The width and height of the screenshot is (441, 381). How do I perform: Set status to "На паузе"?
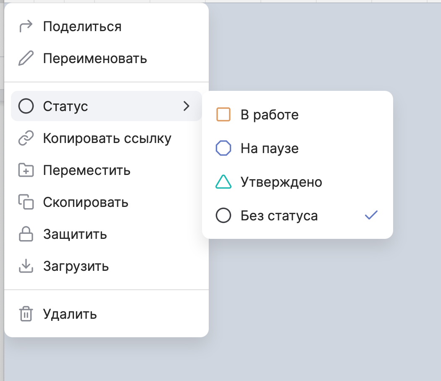[269, 148]
